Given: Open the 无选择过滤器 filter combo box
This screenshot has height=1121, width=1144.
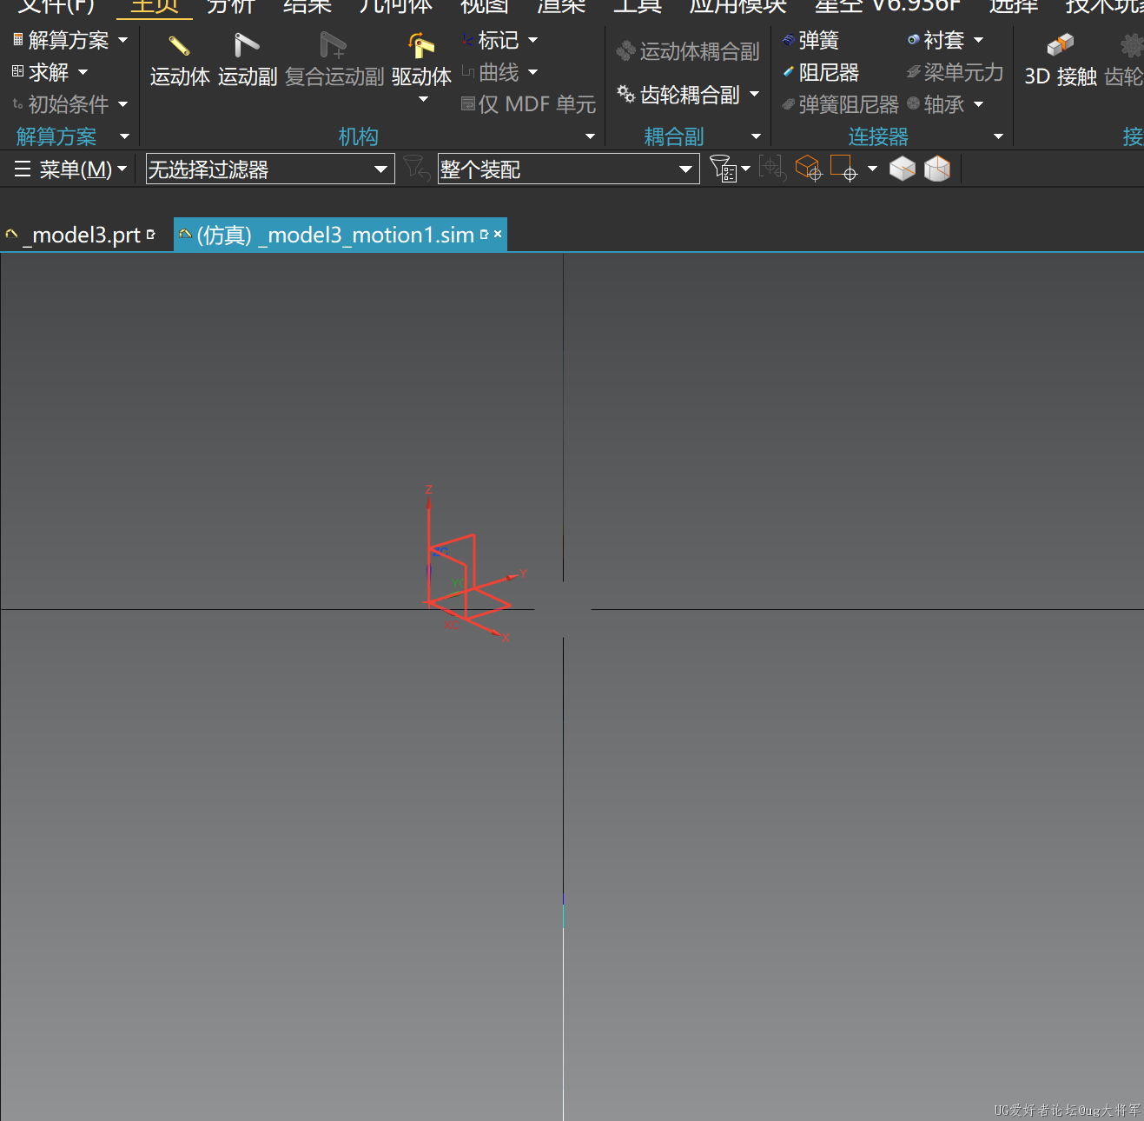Looking at the screenshot, I should point(270,169).
